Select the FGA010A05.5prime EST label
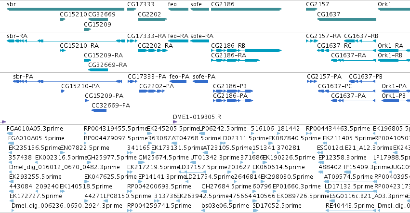 pos(36,138)
